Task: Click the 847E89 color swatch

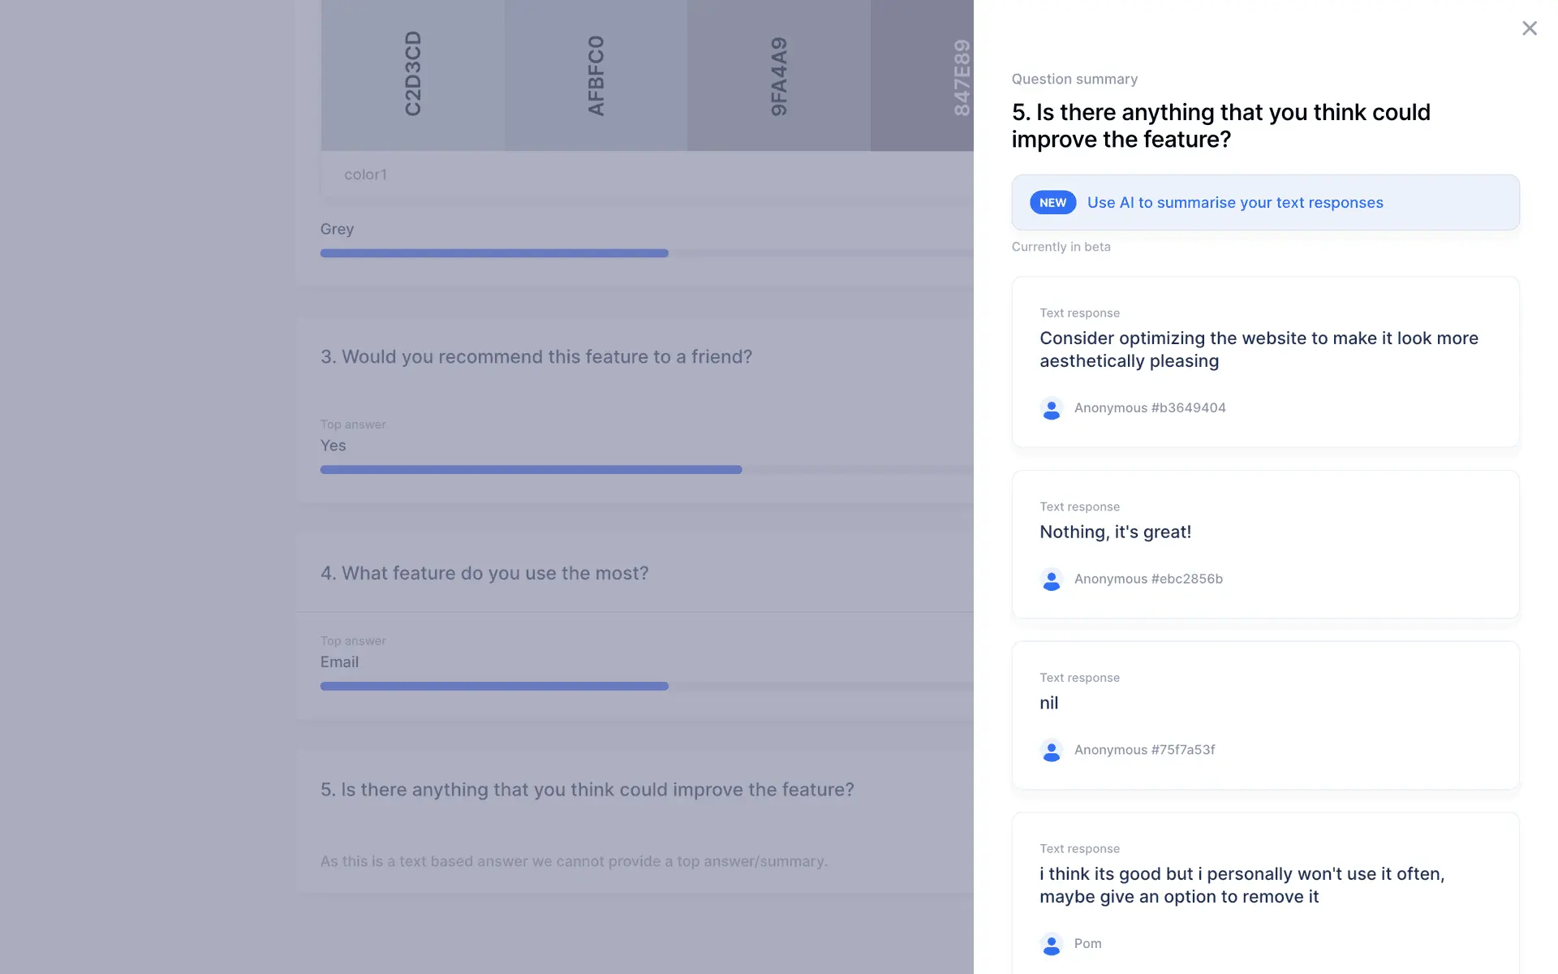Action: pyautogui.click(x=922, y=75)
